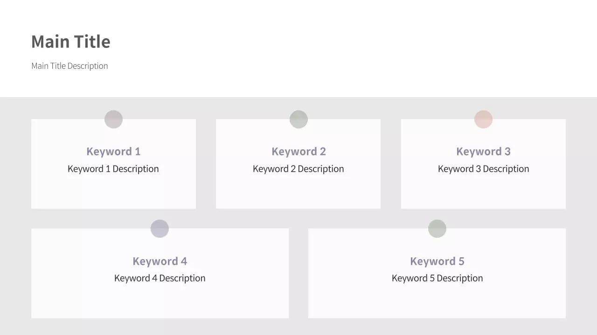Select the Keyword 5 heading
Viewport: 597px width, 335px height.
437,261
